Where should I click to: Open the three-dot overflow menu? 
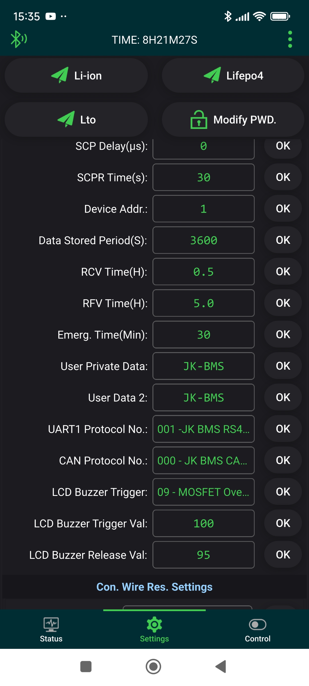click(290, 39)
